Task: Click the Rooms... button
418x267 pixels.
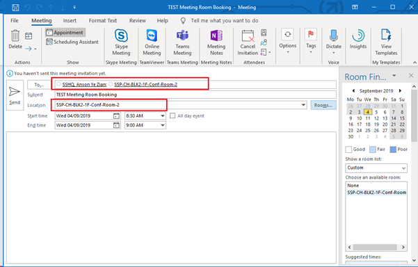Action: coord(323,105)
